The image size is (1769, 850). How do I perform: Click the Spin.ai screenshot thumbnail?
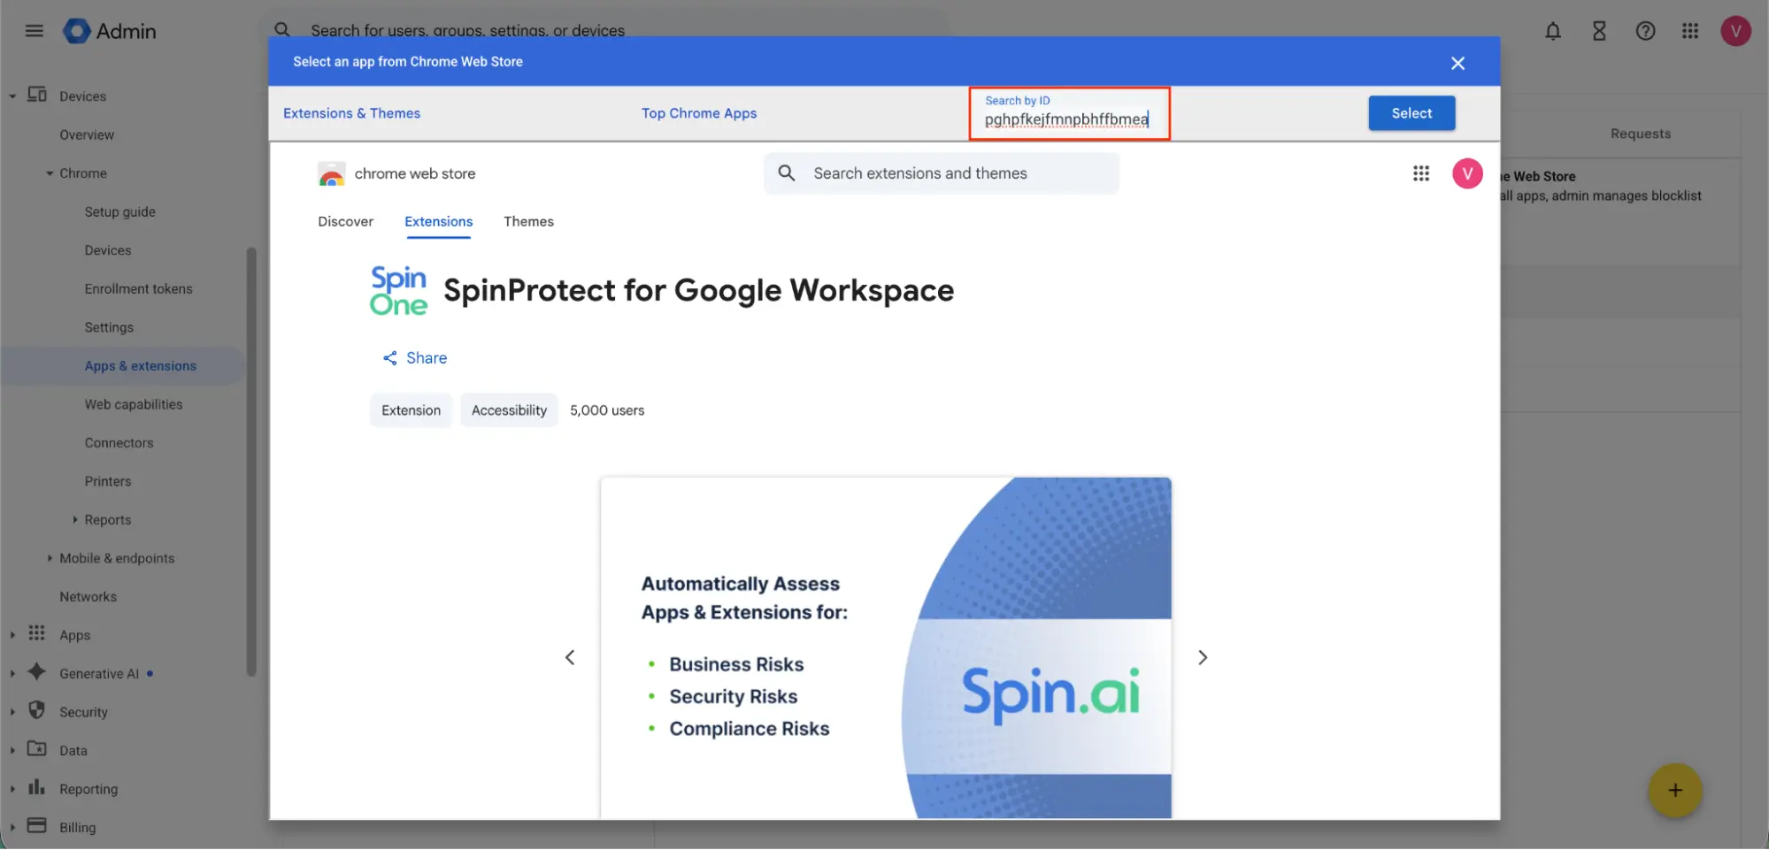[886, 647]
